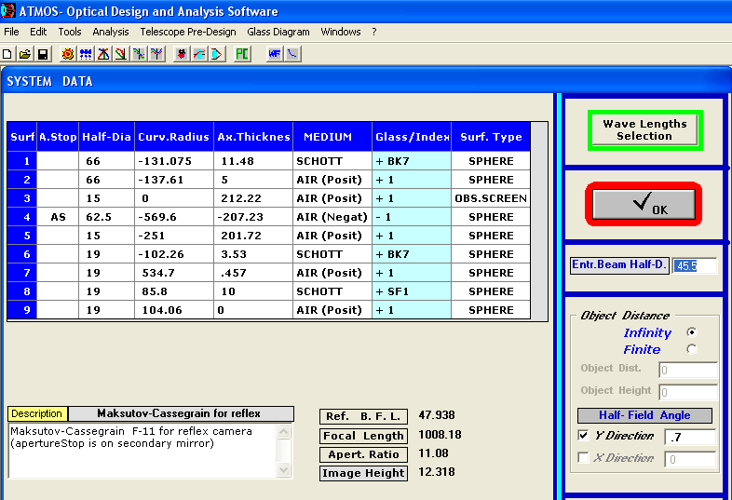Click the description box scroll down arrow
This screenshot has height=500, width=732.
(284, 469)
